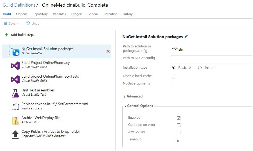This screenshot has width=253, height=151.
Task: Click the Replace Tokens step icon
Action: pos(16,106)
